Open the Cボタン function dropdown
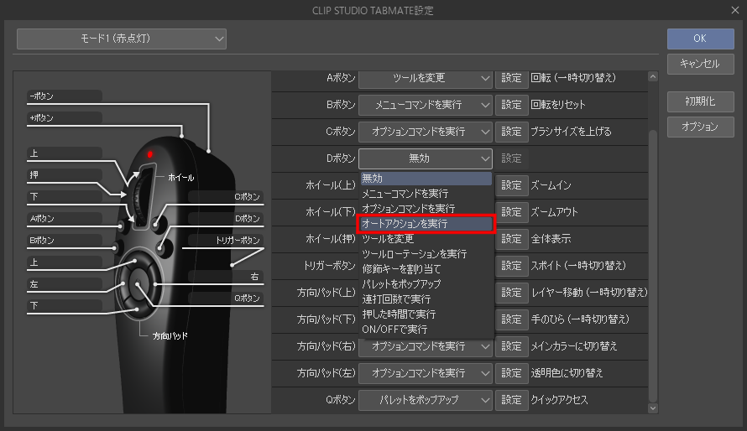747x431 pixels. coord(426,132)
